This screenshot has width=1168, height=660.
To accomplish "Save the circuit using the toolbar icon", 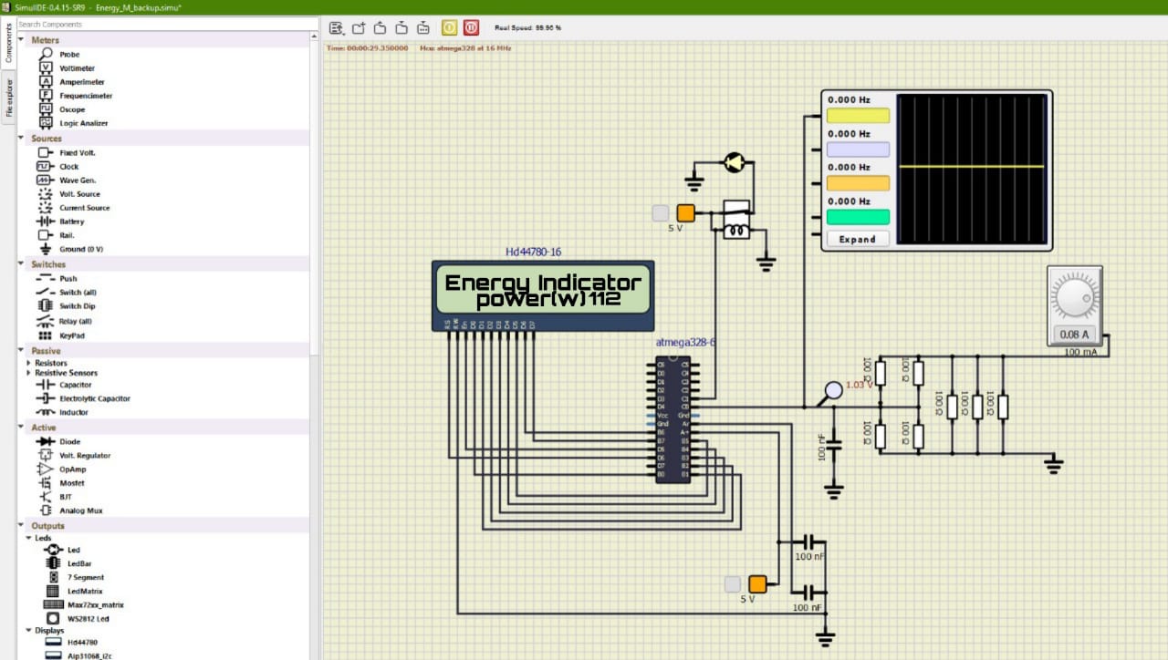I will [x=401, y=27].
